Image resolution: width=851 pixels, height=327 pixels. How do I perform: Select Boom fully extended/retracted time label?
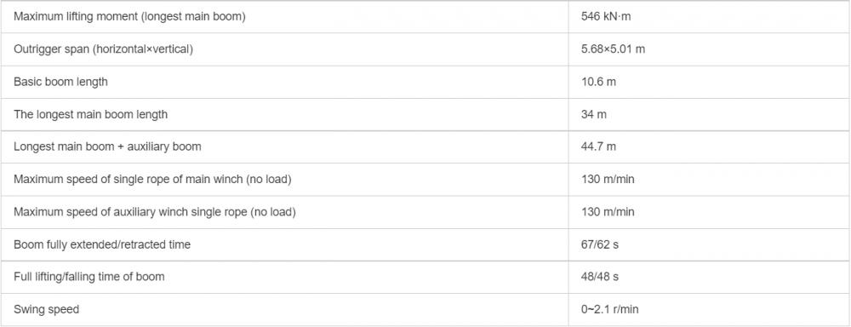pyautogui.click(x=102, y=244)
